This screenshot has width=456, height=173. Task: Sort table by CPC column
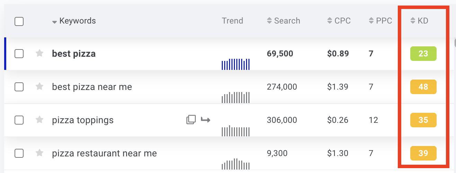point(339,21)
